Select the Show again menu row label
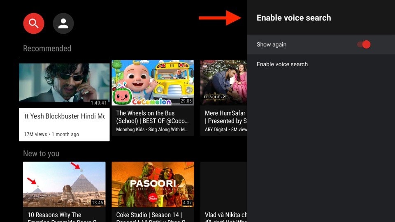Image resolution: width=395 pixels, height=222 pixels. coord(272,44)
